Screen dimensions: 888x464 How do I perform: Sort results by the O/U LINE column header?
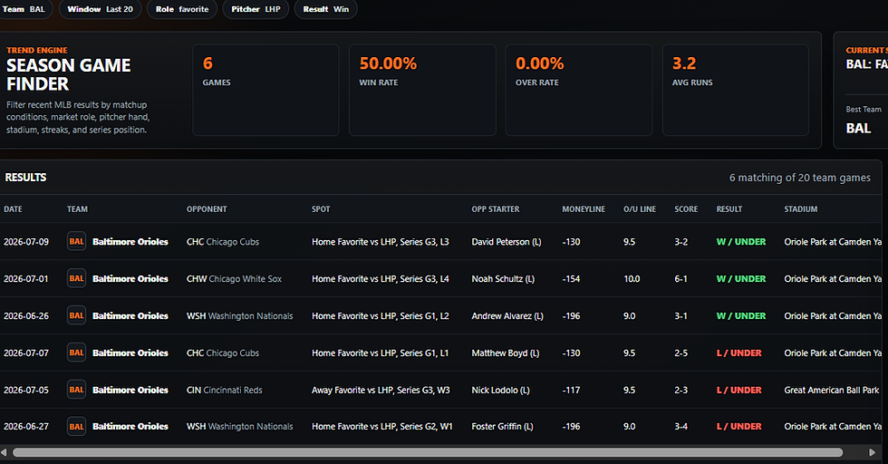pos(640,209)
